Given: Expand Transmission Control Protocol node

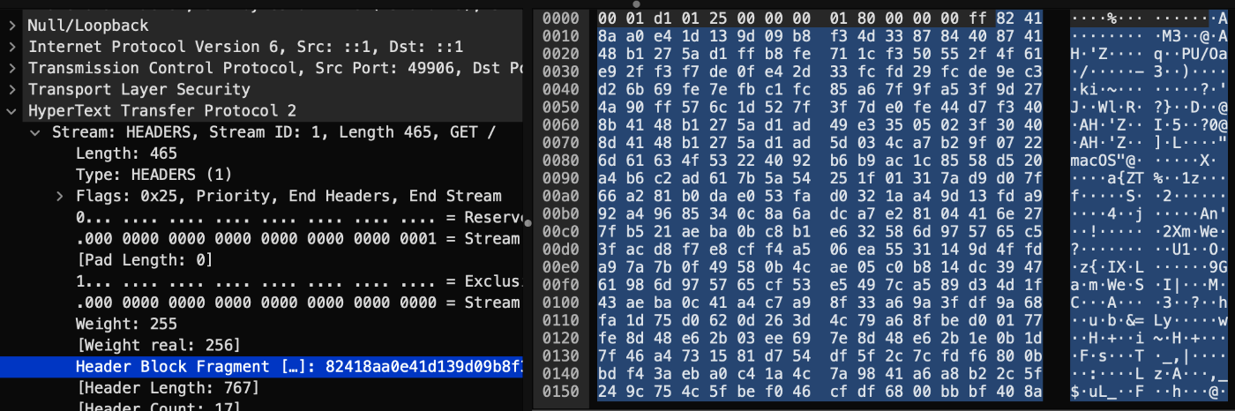Looking at the screenshot, I should [12, 68].
